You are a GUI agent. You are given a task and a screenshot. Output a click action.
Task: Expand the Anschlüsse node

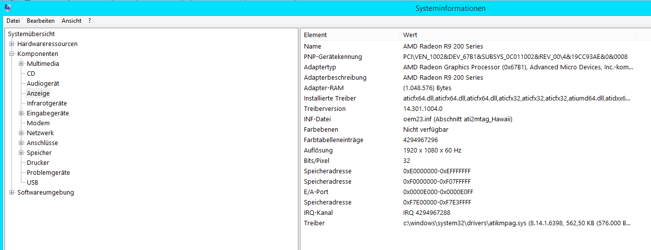click(x=21, y=143)
